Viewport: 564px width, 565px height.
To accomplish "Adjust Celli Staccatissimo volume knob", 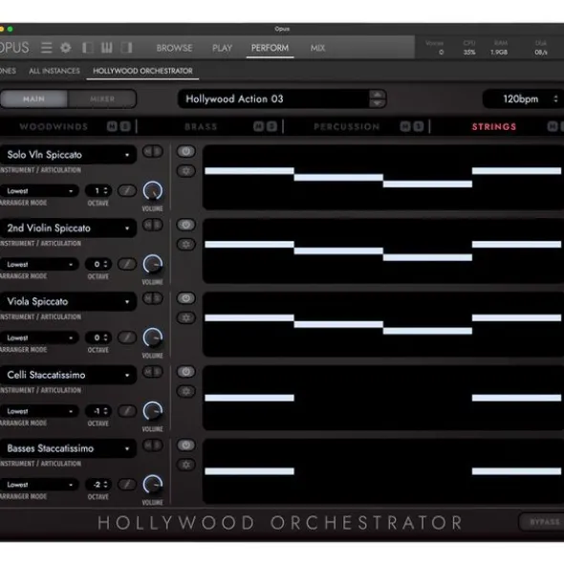I will coord(153,411).
